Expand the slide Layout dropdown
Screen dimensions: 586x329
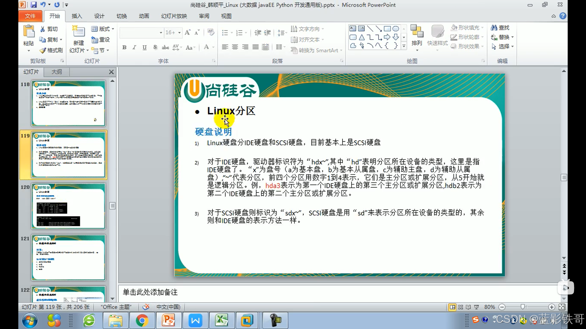[x=113, y=29]
